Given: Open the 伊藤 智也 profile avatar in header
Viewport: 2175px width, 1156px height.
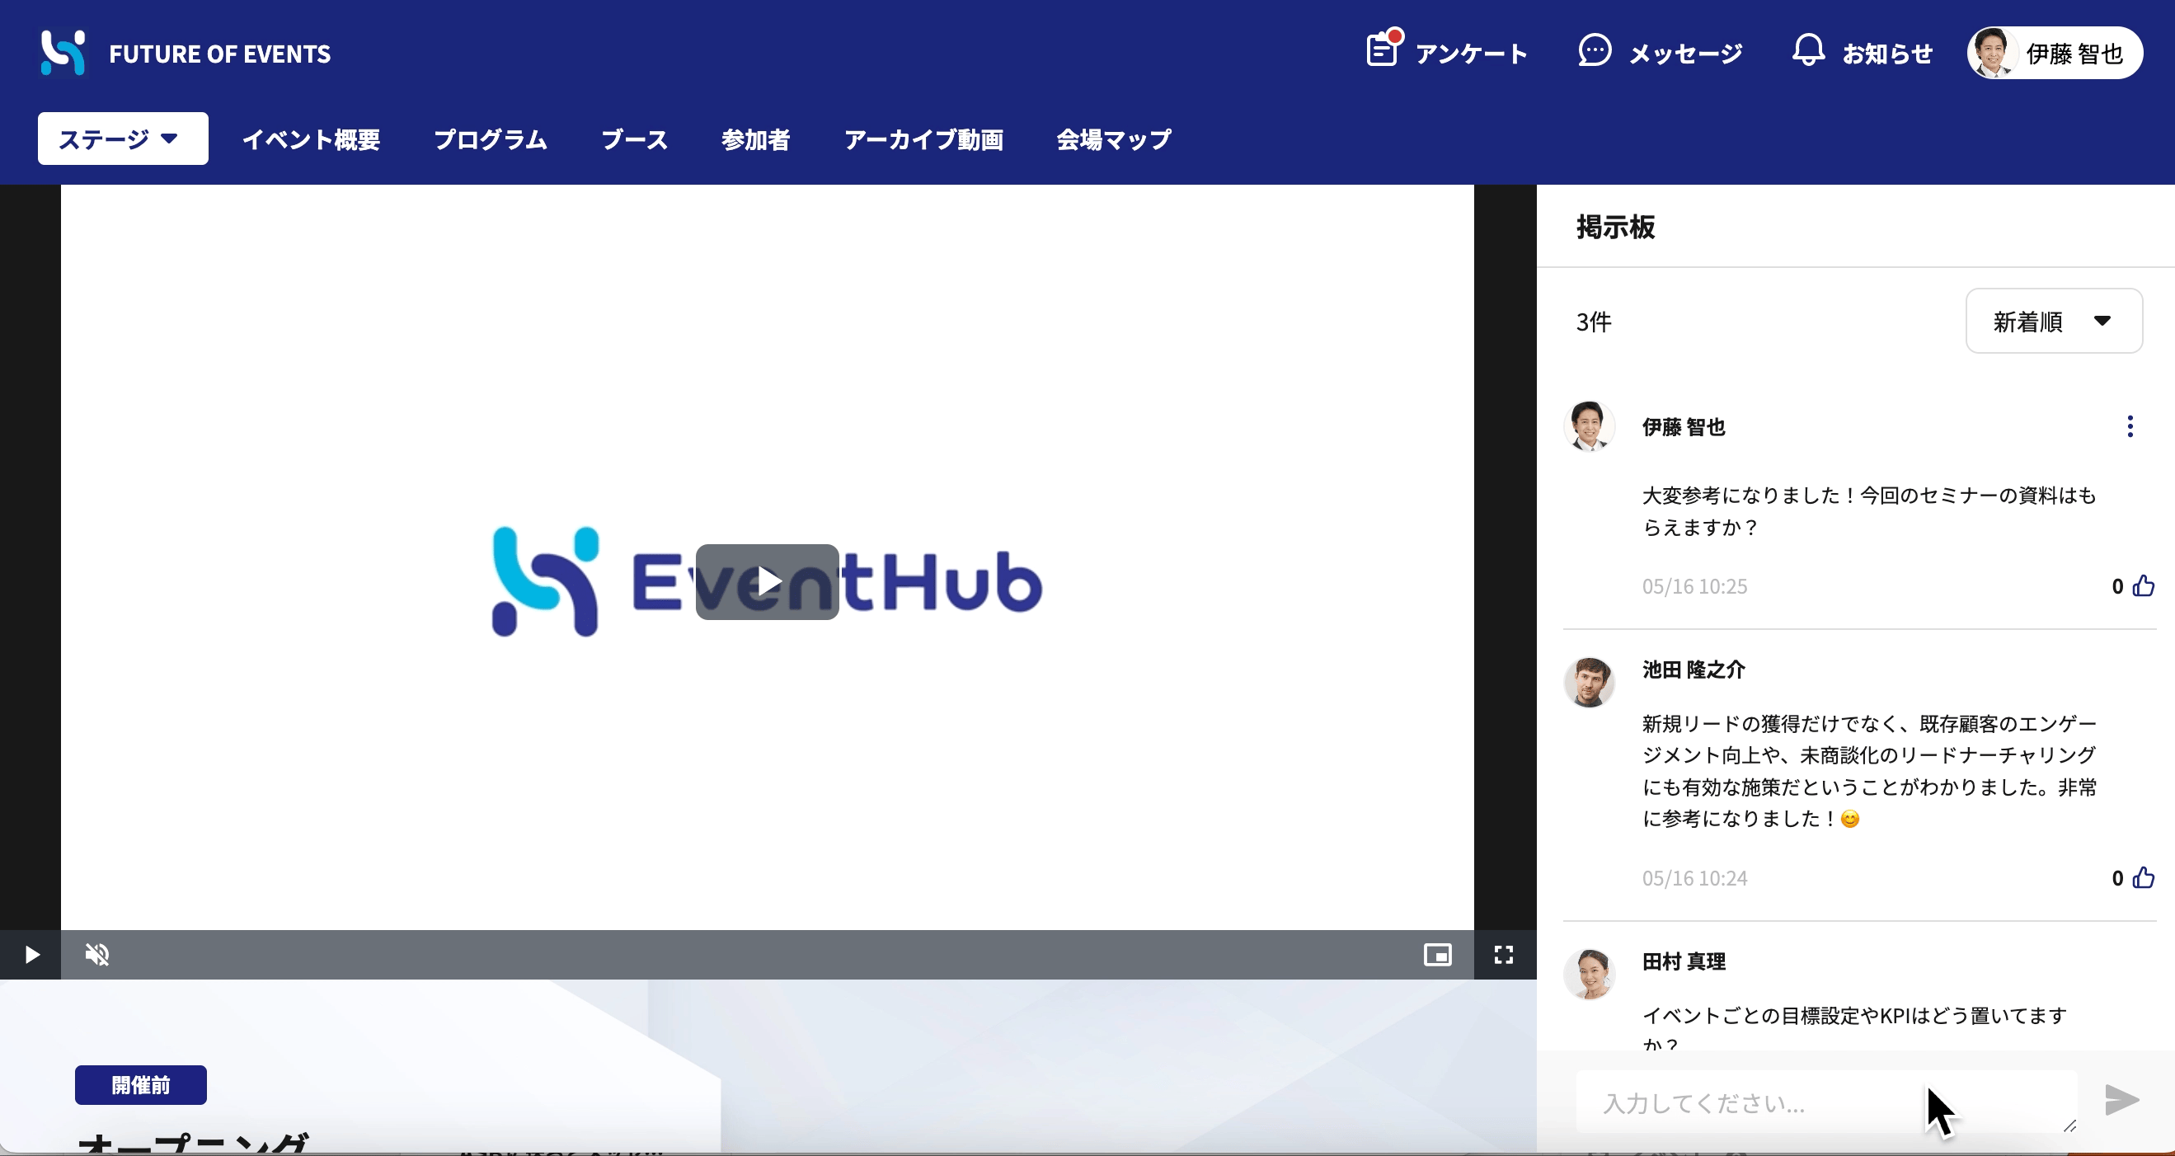Looking at the screenshot, I should [1993, 54].
